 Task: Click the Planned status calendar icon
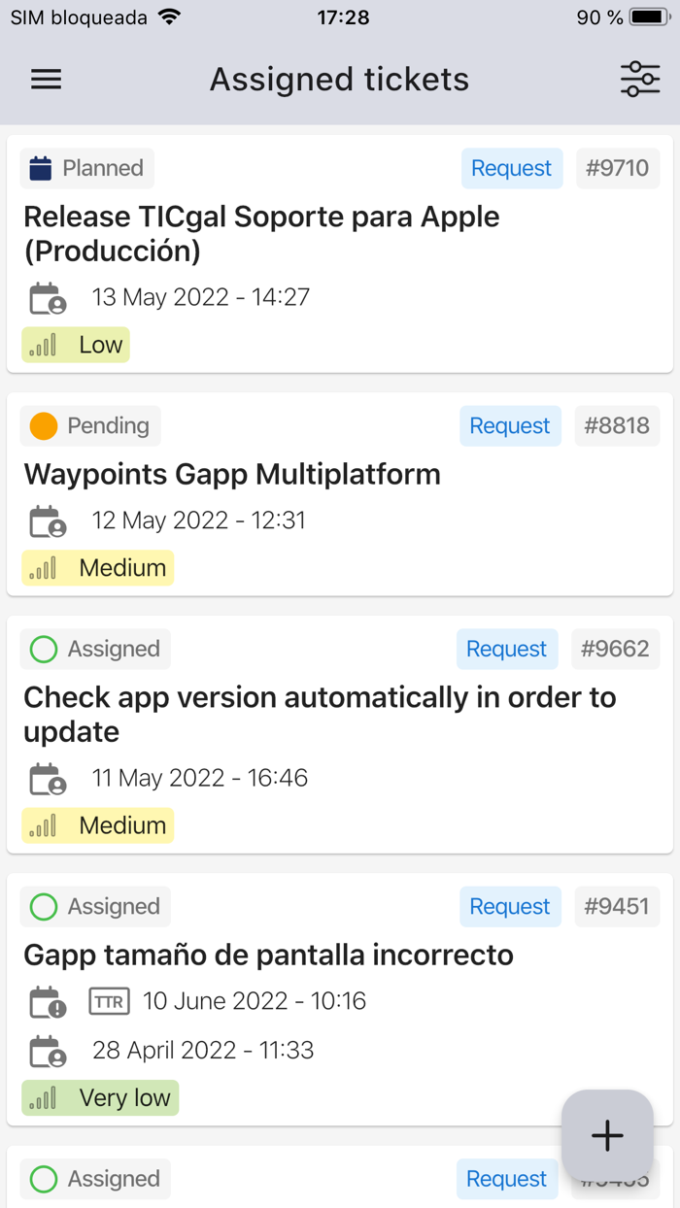pyautogui.click(x=40, y=168)
